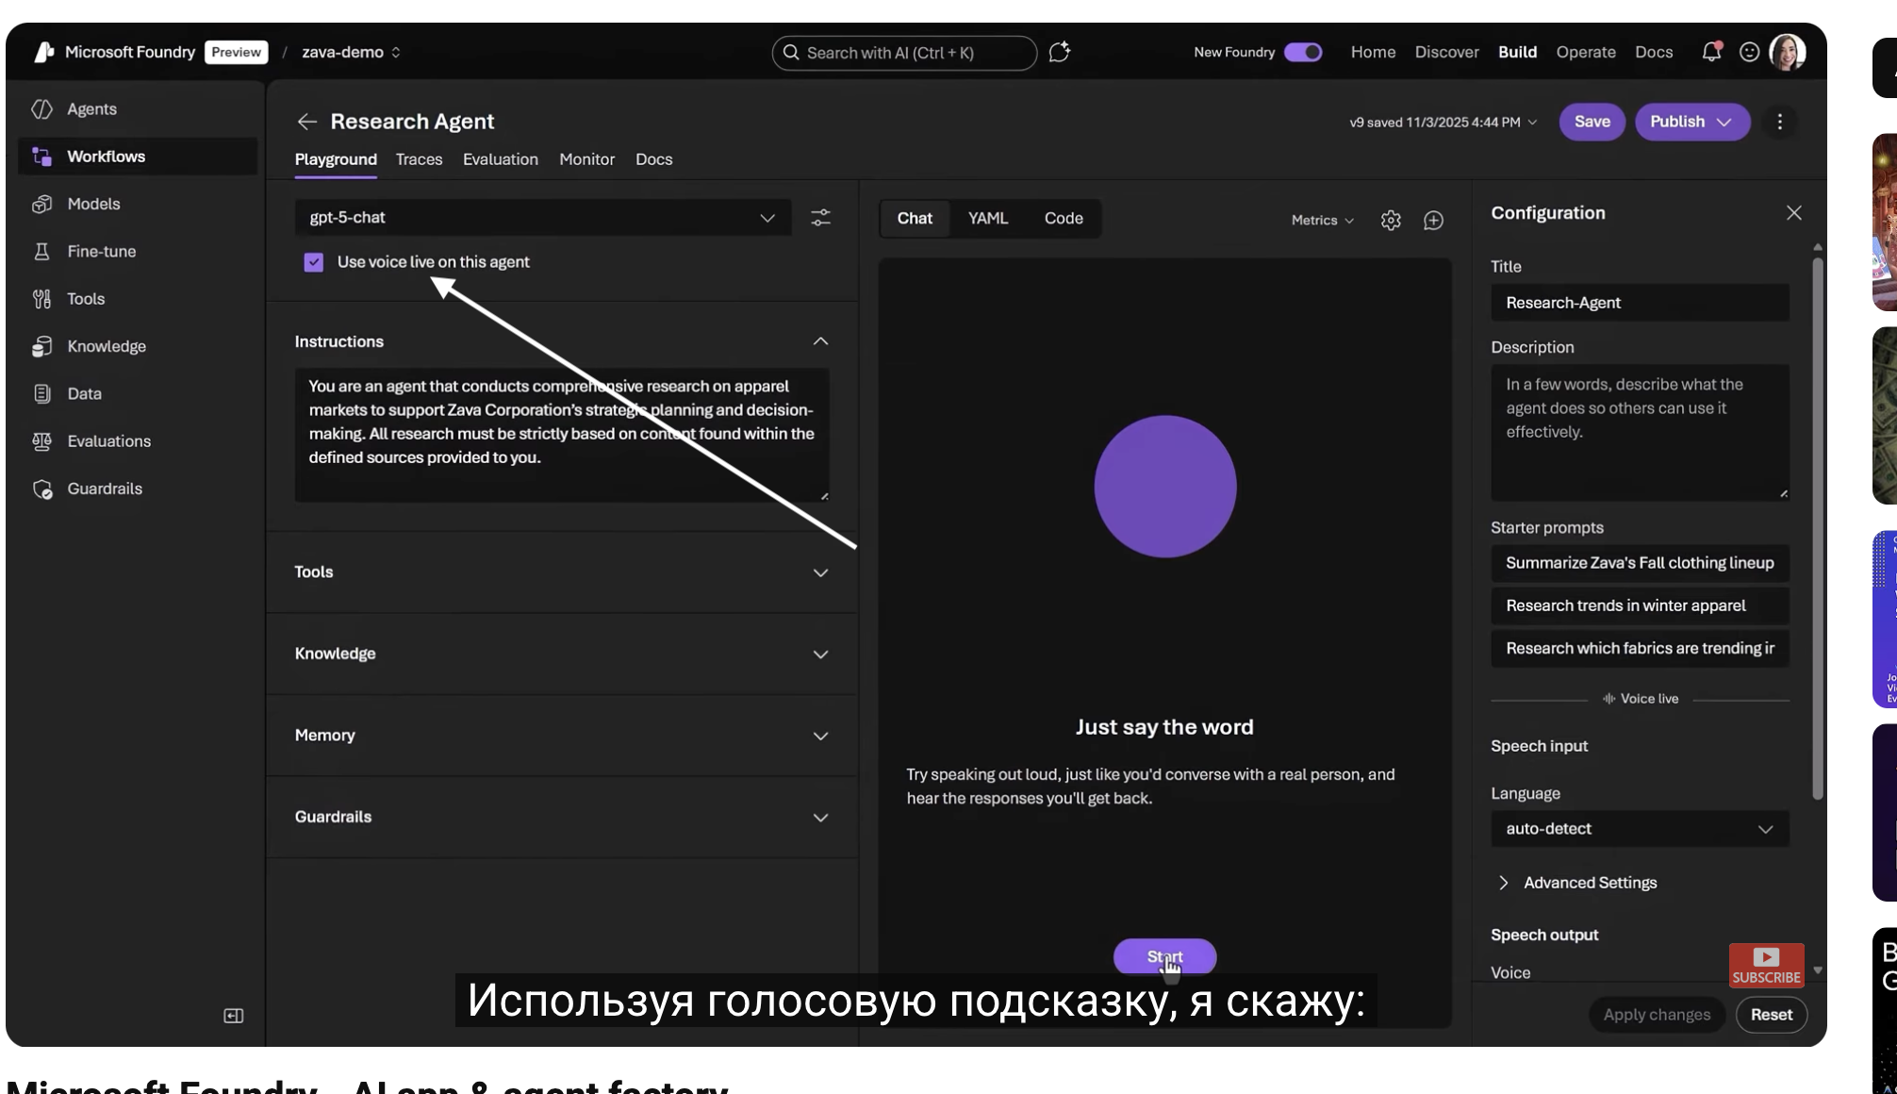Disable the New Foundry toggle
This screenshot has width=1897, height=1094.
click(1303, 52)
